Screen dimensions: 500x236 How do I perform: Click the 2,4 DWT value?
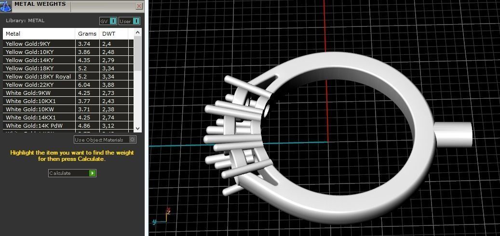[106, 44]
